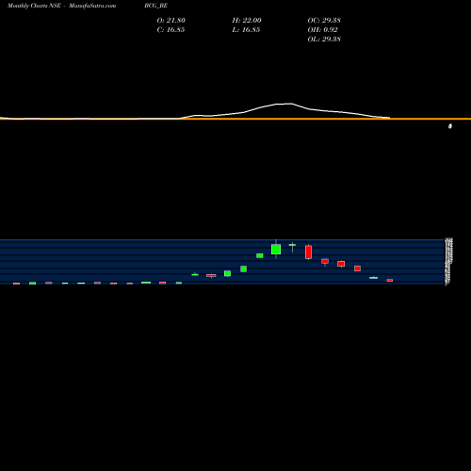Click the "OC: 29.38" reading
Viewport: 471px width, 471px height.
pyautogui.click(x=324, y=21)
